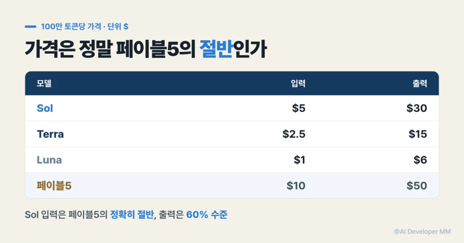Select the Sol model row label
464x243 pixels.
point(45,108)
